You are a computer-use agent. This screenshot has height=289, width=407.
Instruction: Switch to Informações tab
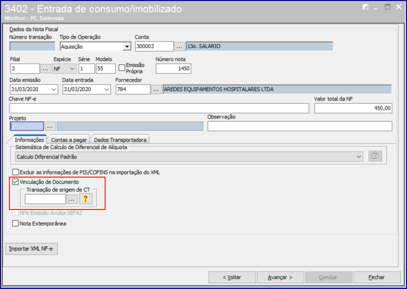point(29,140)
